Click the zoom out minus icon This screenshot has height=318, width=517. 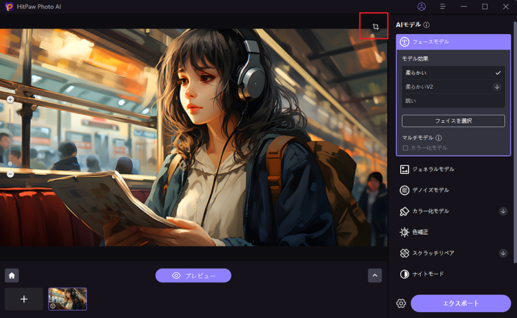[10, 174]
